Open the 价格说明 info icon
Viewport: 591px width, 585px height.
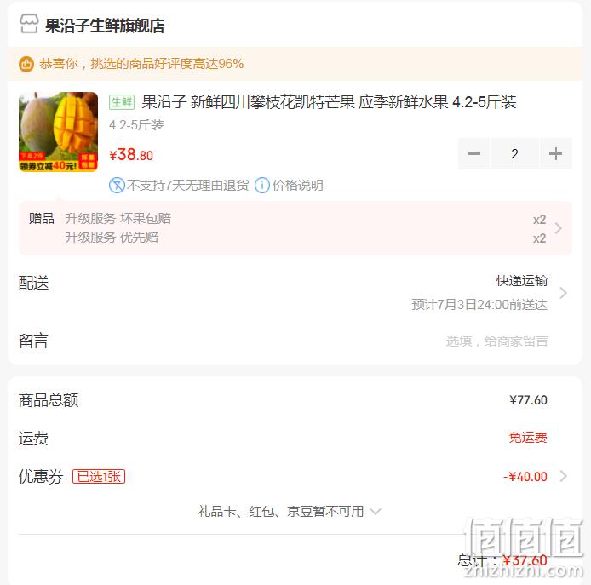pyautogui.click(x=262, y=186)
